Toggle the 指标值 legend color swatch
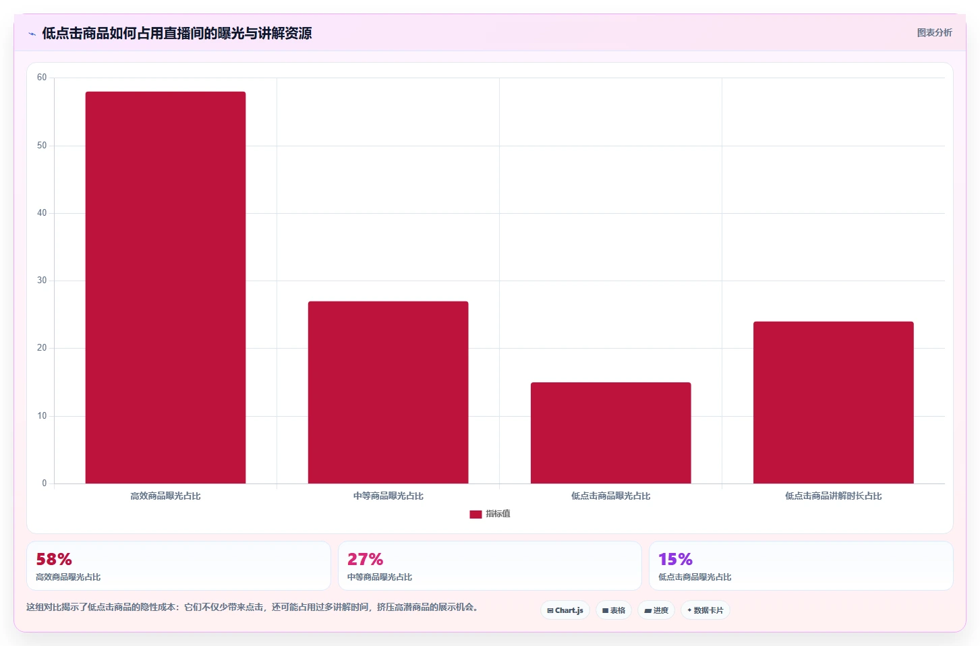The height and width of the screenshot is (646, 980). (x=475, y=514)
